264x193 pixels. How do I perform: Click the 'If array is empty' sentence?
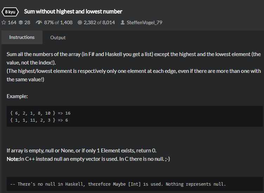(x=81, y=151)
